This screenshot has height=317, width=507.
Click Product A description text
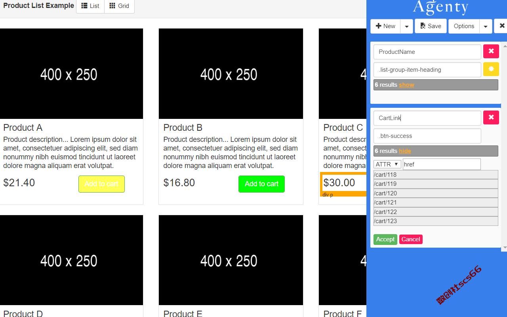(71, 153)
